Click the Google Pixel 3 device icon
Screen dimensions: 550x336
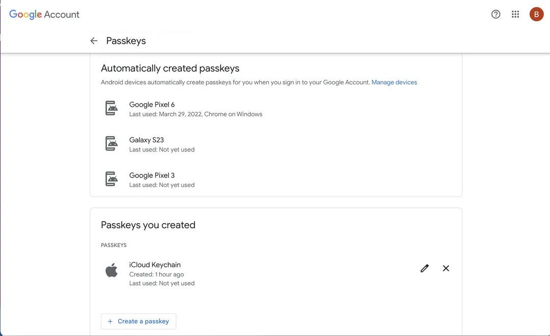pyautogui.click(x=111, y=178)
